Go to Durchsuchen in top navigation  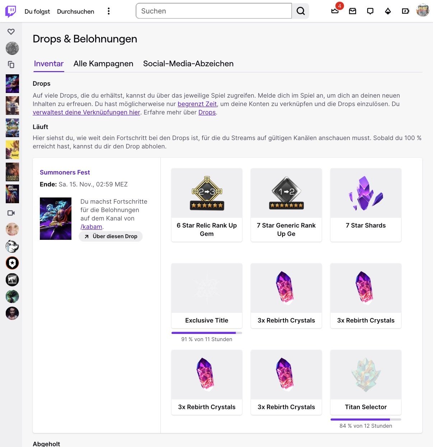click(75, 11)
